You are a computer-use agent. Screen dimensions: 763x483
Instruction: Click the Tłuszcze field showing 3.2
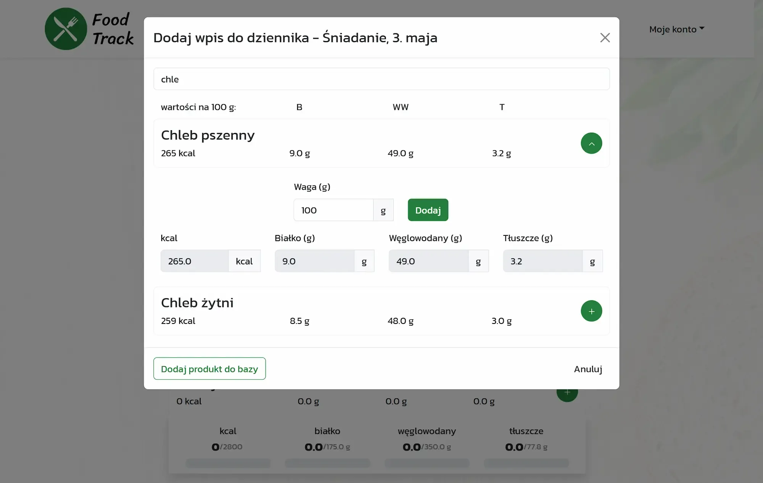tap(543, 261)
